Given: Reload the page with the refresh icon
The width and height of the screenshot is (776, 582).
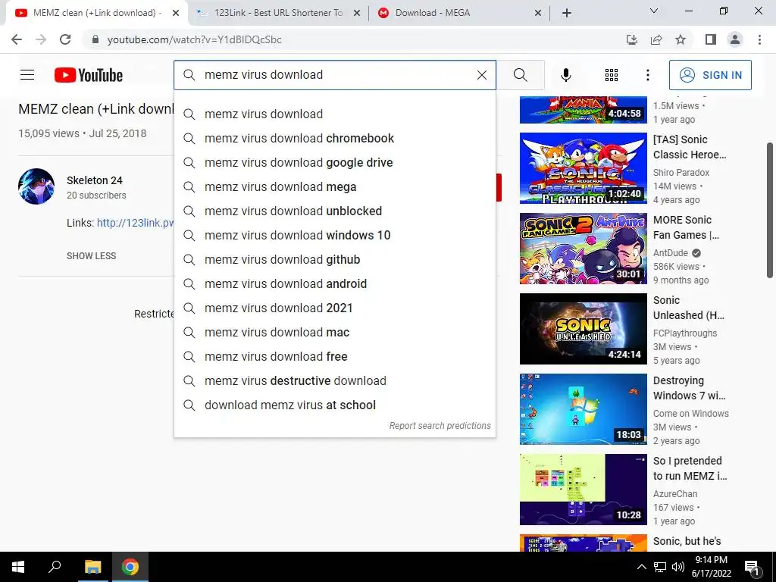Looking at the screenshot, I should pos(65,39).
